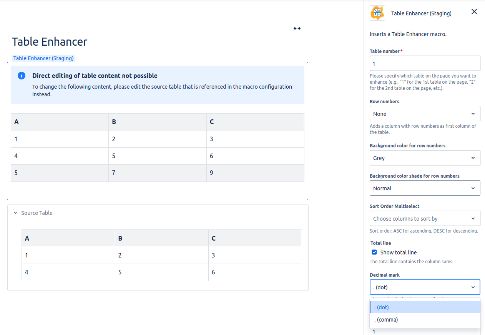Click the page width toggle arrows icon

tap(297, 28)
